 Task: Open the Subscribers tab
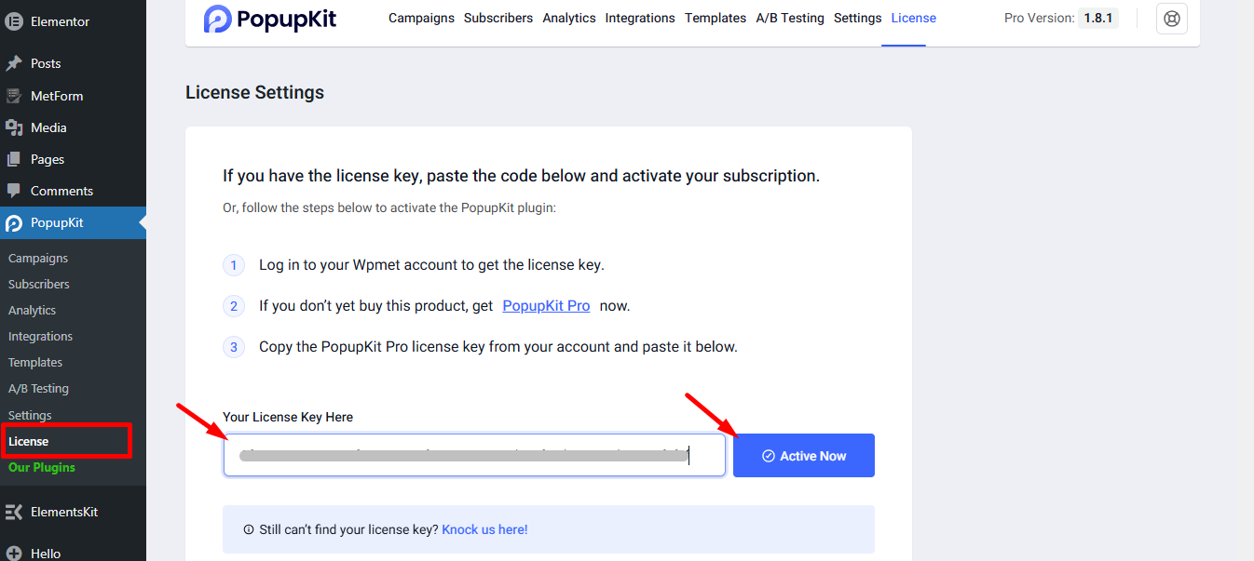click(498, 18)
